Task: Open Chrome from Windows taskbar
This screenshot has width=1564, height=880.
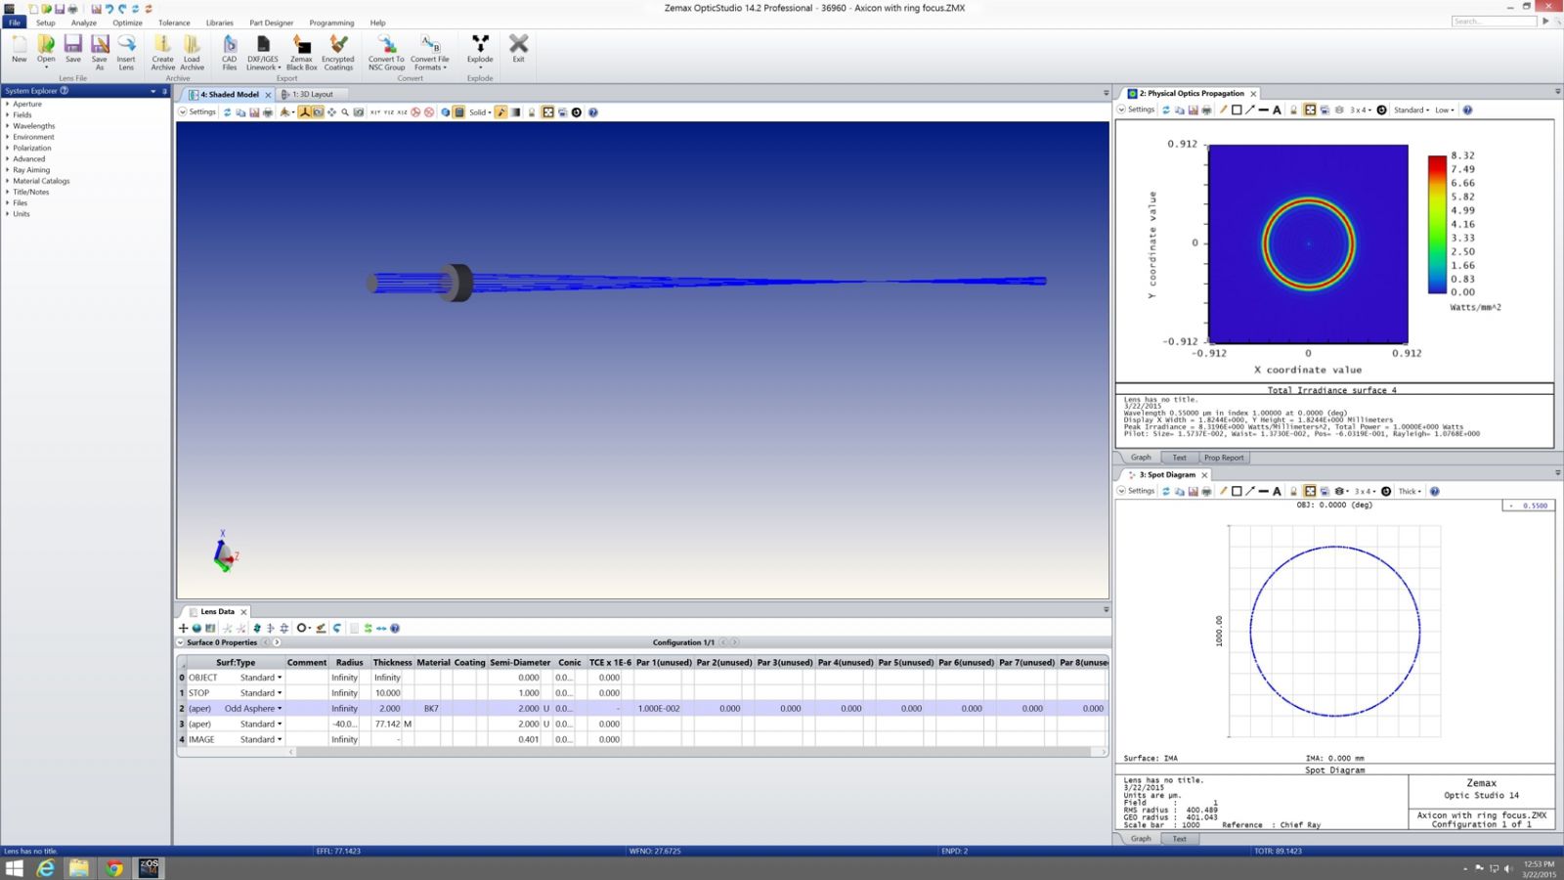Action: coord(114,867)
